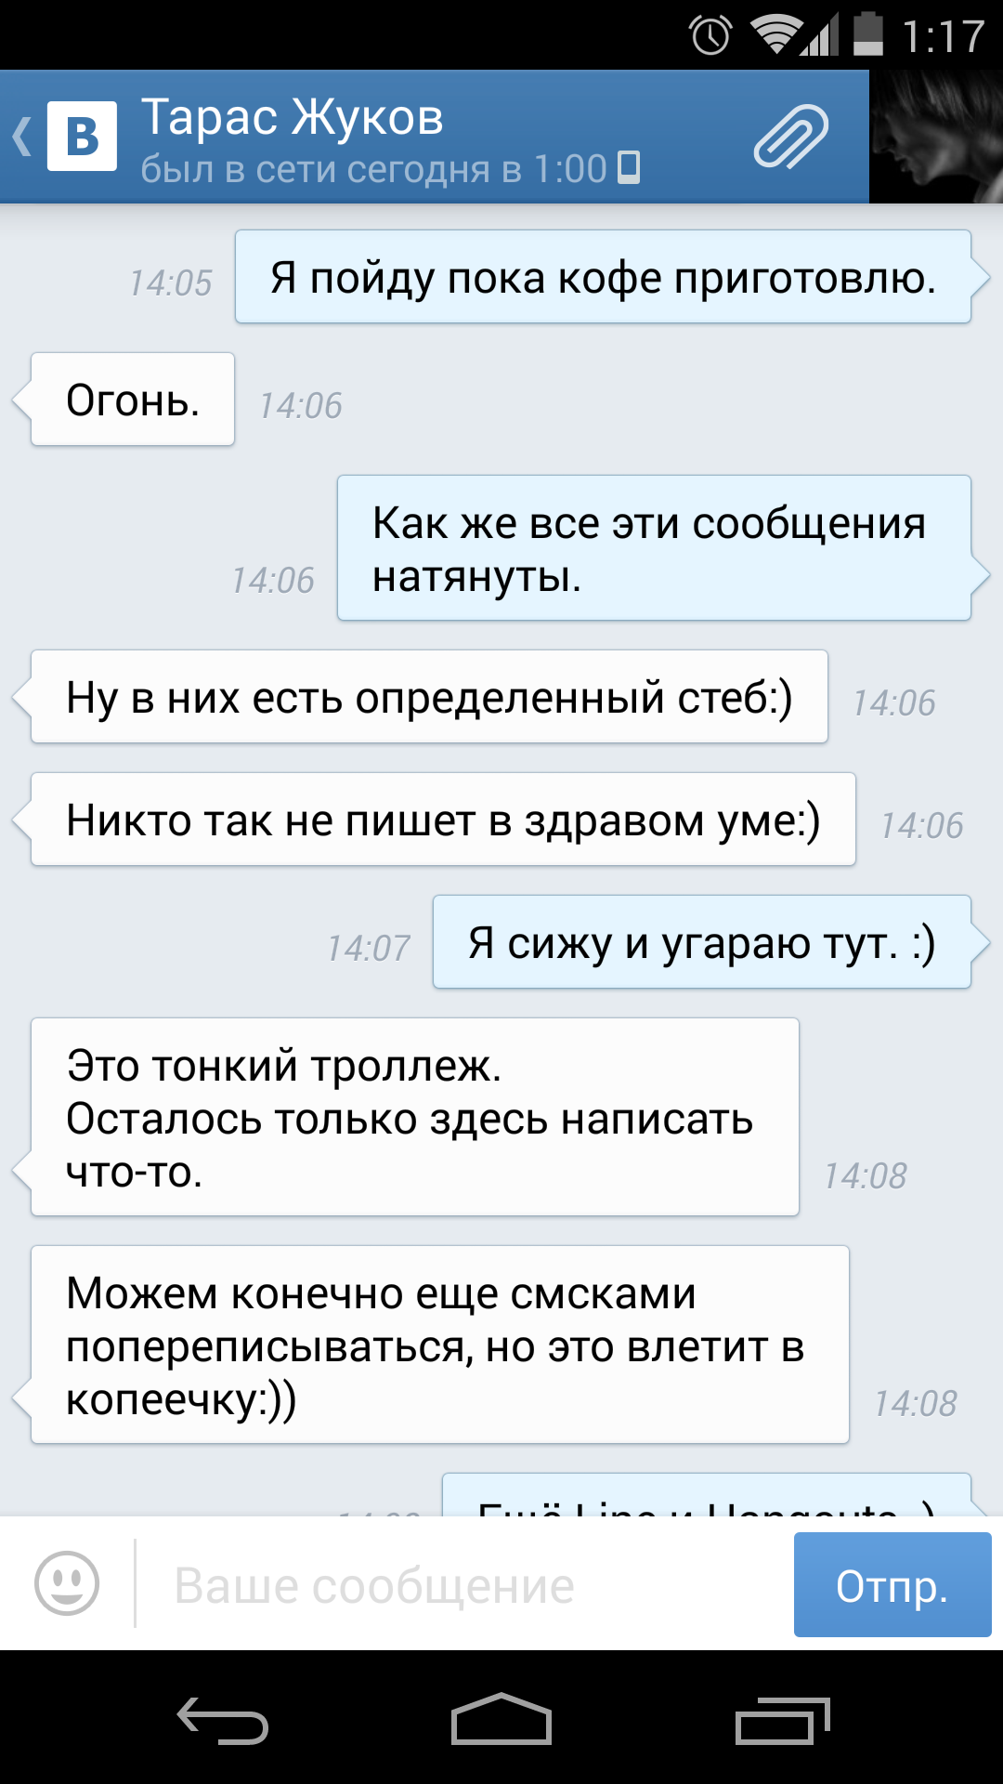This screenshot has height=1784, width=1003.
Task: Select the message Я пойду пока кофе приготовлю.
Action: 604,277
